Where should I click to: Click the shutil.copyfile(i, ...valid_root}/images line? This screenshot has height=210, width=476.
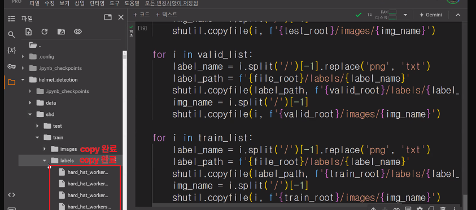pyautogui.click(x=306, y=114)
